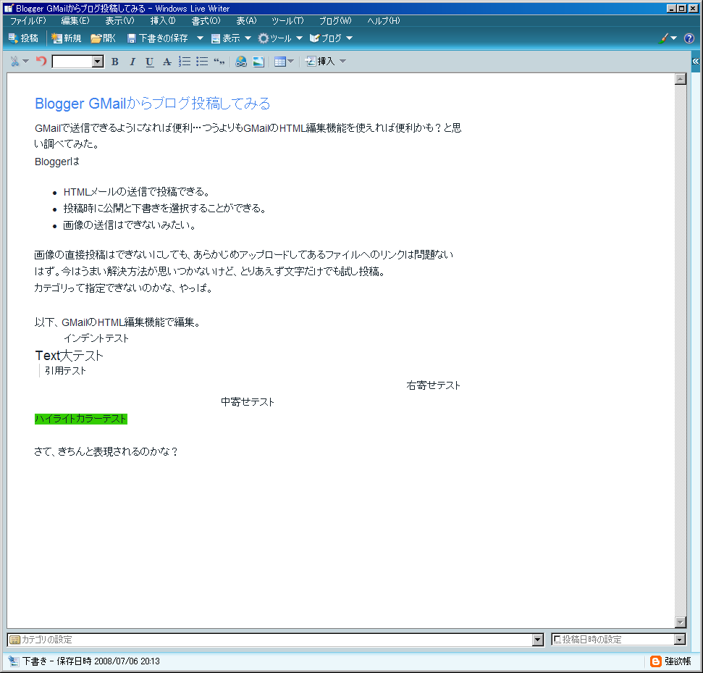
Task: Open the ブログ(W) menu
Action: pyautogui.click(x=335, y=20)
